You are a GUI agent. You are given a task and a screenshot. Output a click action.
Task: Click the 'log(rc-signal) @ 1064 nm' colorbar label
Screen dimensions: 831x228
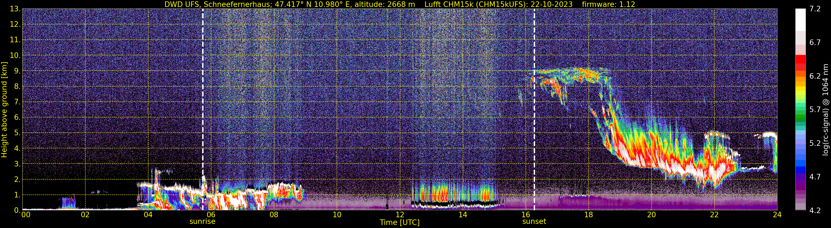coord(825,110)
